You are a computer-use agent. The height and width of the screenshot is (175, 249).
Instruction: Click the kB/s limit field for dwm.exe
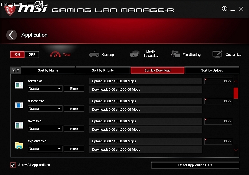click(x=218, y=121)
